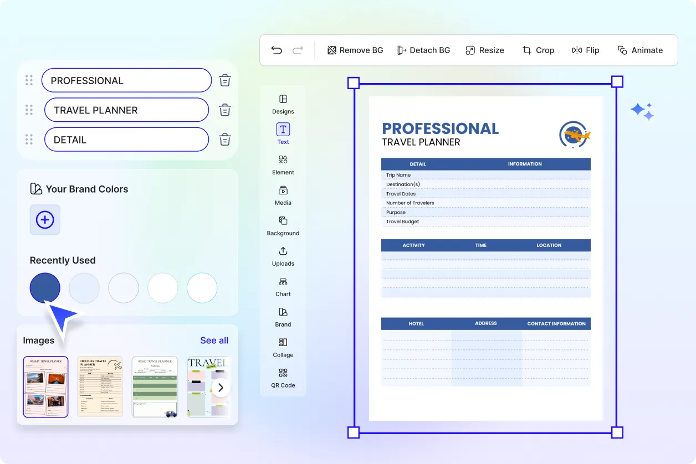Select the Crop tool
This screenshot has width=696, height=464.
click(x=538, y=50)
